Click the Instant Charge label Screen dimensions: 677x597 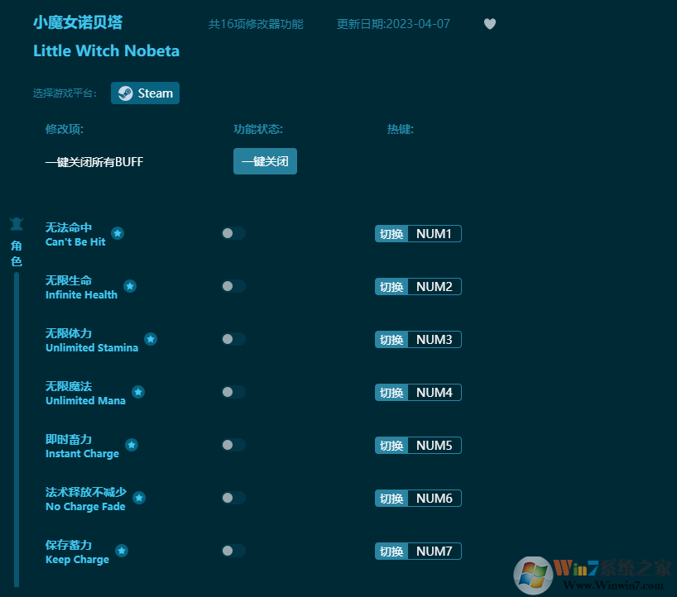click(x=82, y=454)
